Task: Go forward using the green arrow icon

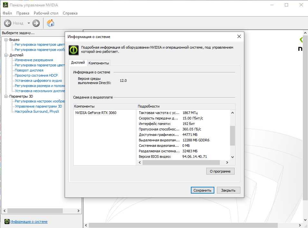Action: pyautogui.click(x=36, y=23)
